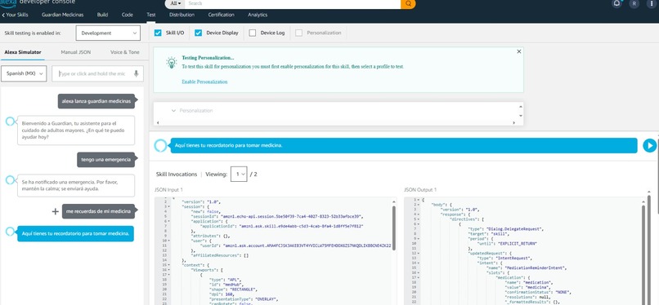This screenshot has height=305, width=659.
Task: Click the JSON Output 1 label
Action: (420, 190)
